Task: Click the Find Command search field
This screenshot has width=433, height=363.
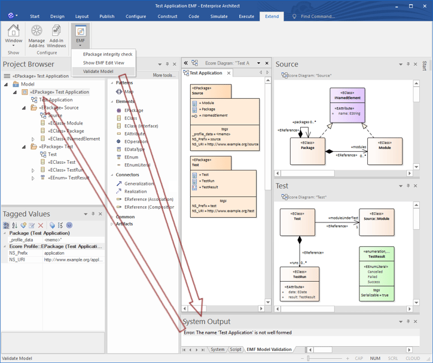Action: point(318,16)
